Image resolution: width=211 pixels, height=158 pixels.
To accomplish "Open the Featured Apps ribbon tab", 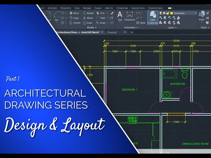I will pyautogui.click(x=156, y=8).
